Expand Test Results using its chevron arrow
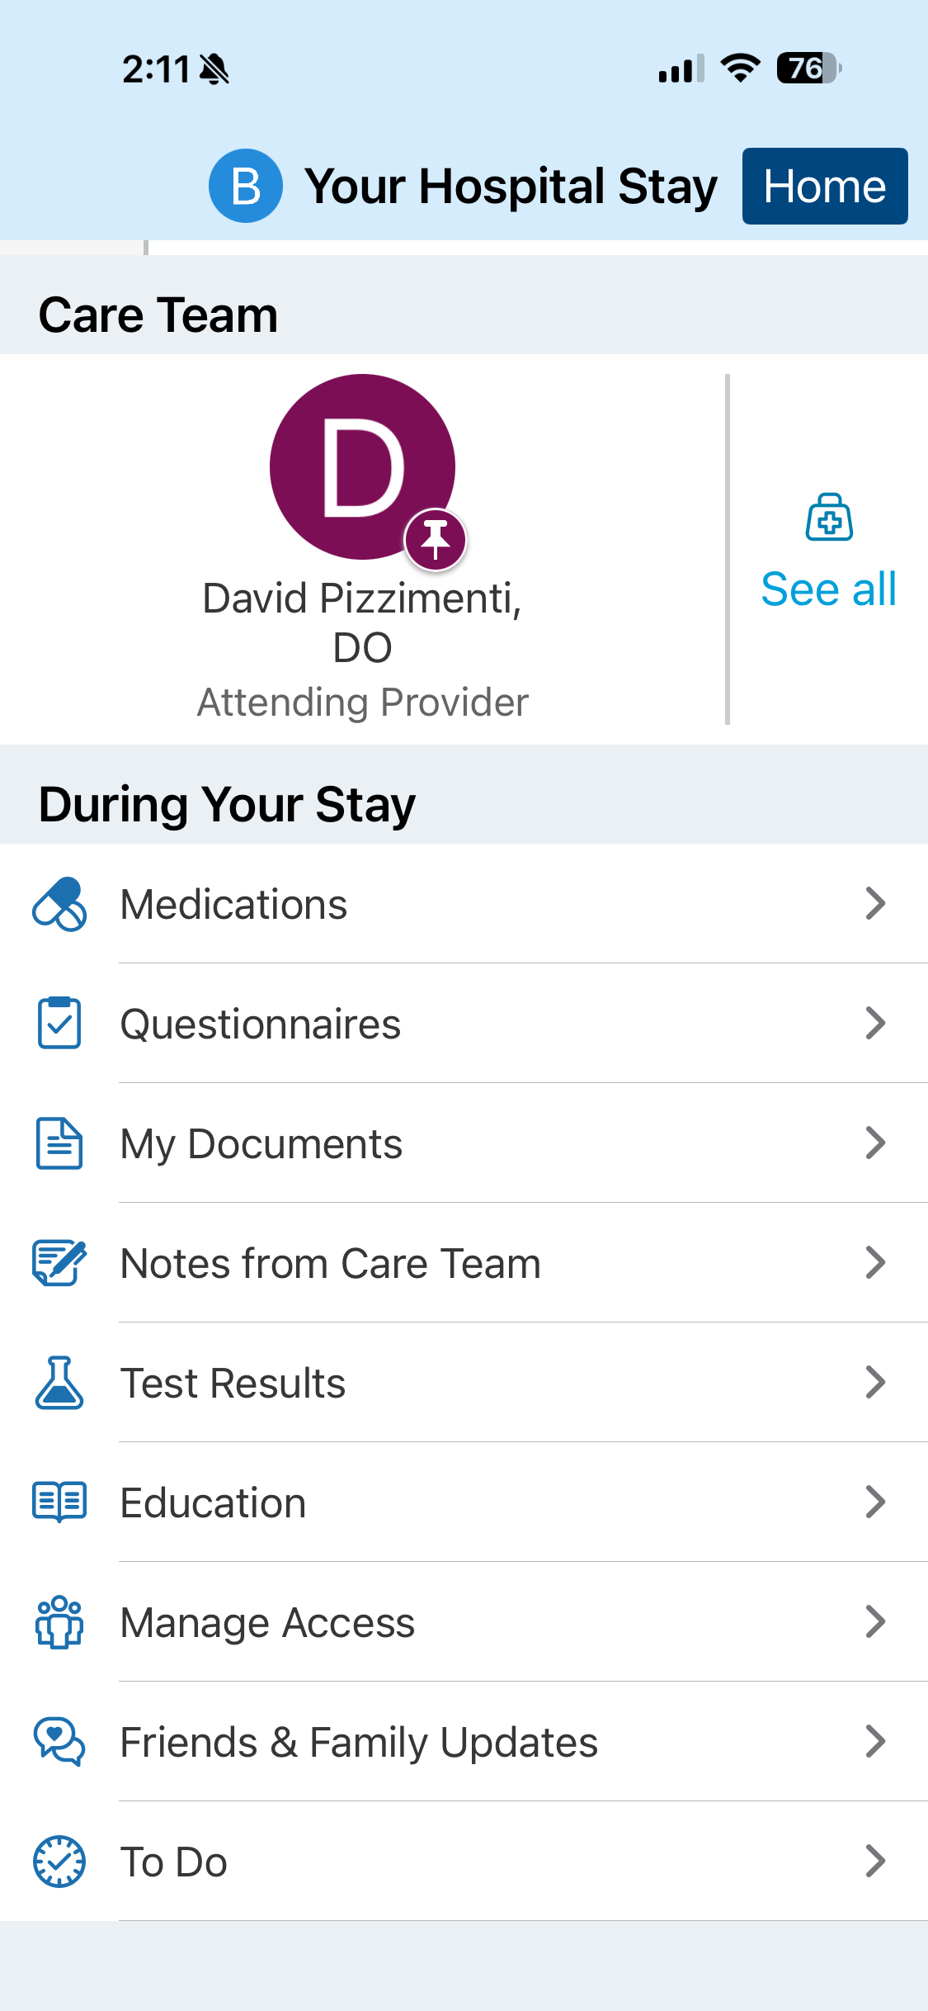The height and width of the screenshot is (2011, 928). 875,1383
